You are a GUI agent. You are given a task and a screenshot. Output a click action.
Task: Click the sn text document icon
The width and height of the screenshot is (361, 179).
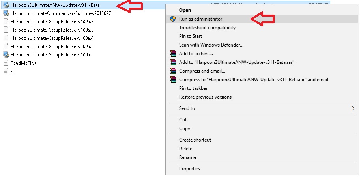6,71
